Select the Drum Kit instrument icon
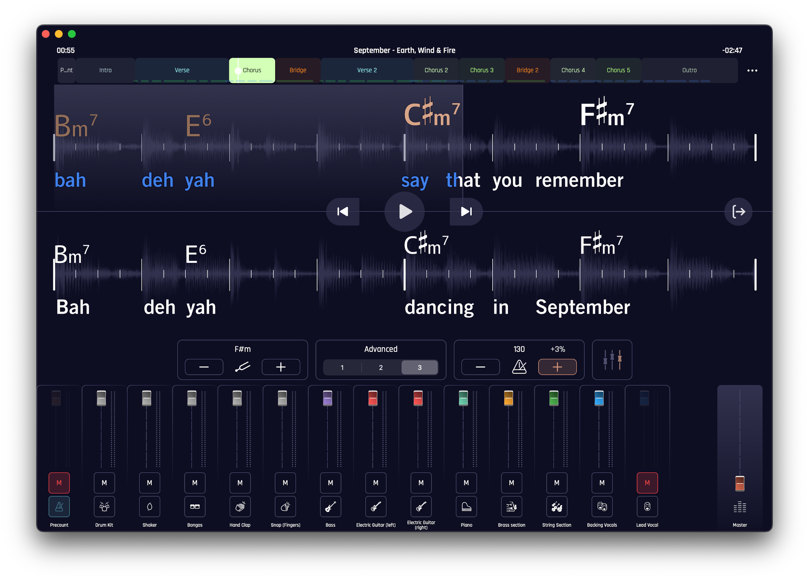Screen dimensions: 809x580 point(104,507)
